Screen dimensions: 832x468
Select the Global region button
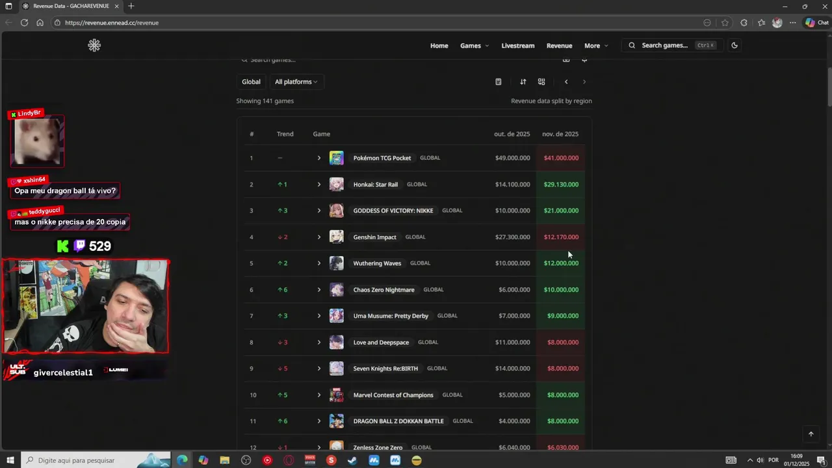point(251,82)
